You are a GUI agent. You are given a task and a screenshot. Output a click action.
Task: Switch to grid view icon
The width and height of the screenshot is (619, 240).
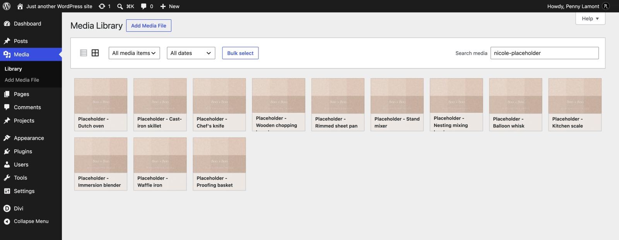(x=95, y=53)
